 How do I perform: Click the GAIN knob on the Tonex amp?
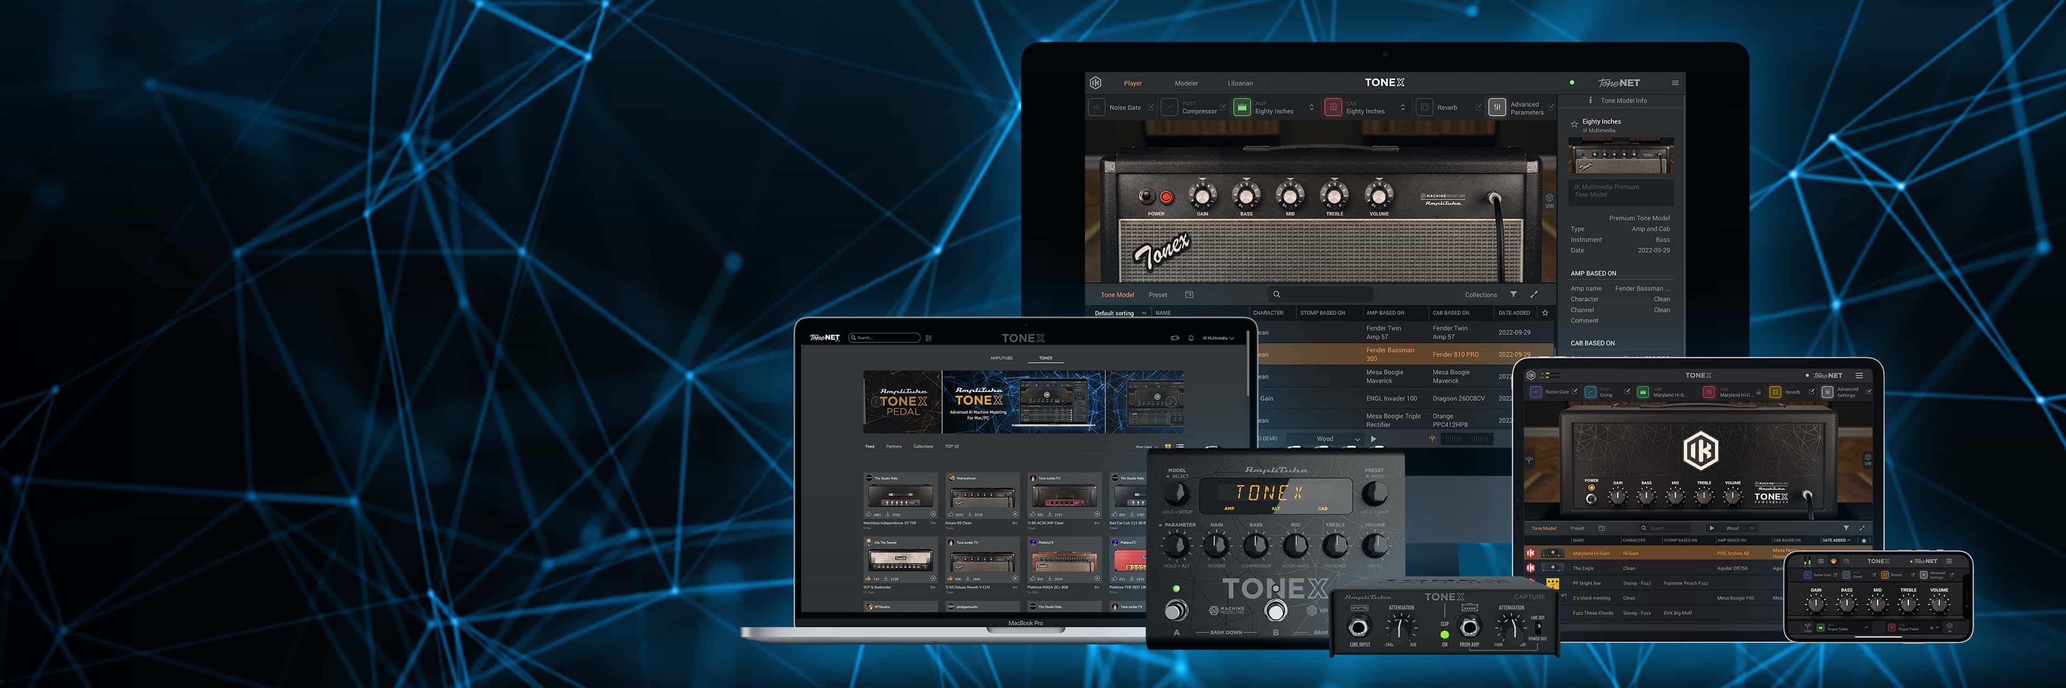tap(1202, 195)
